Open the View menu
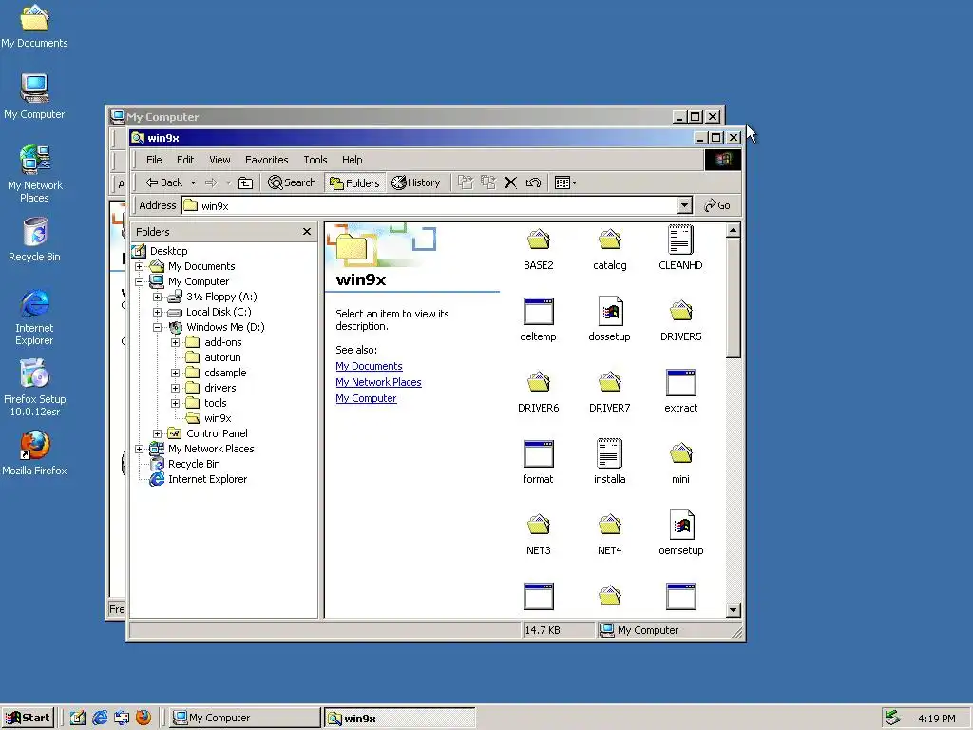This screenshot has width=973, height=730. [219, 160]
